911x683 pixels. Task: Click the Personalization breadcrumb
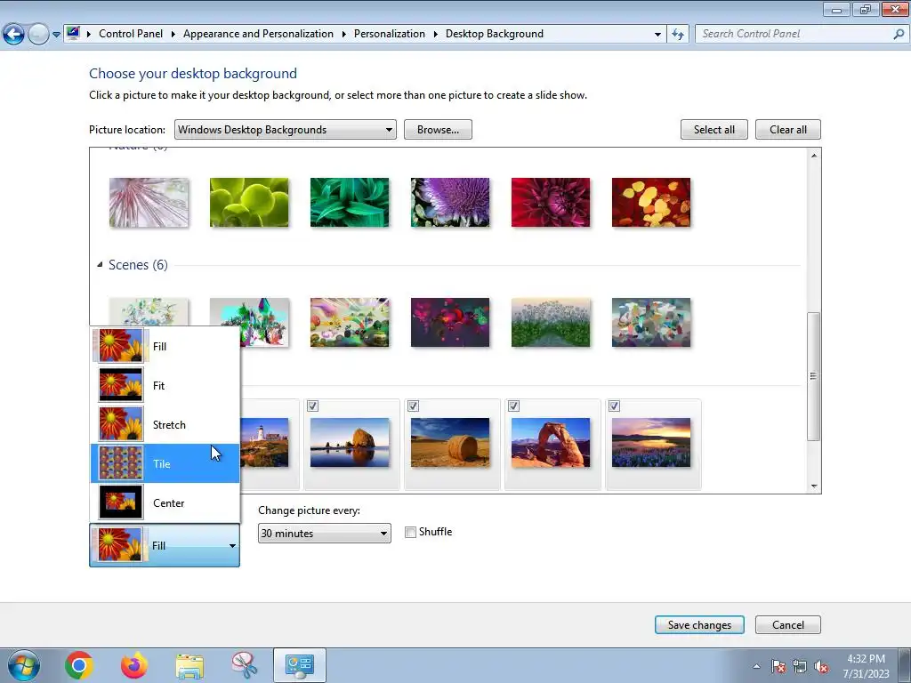pyautogui.click(x=390, y=34)
